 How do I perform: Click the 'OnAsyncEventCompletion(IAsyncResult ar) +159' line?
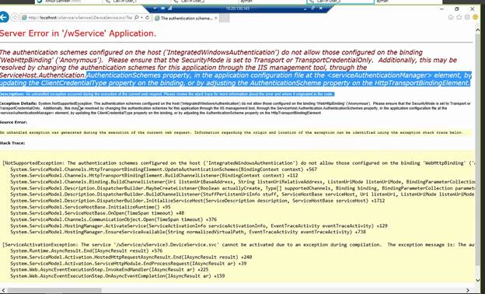click(117, 276)
